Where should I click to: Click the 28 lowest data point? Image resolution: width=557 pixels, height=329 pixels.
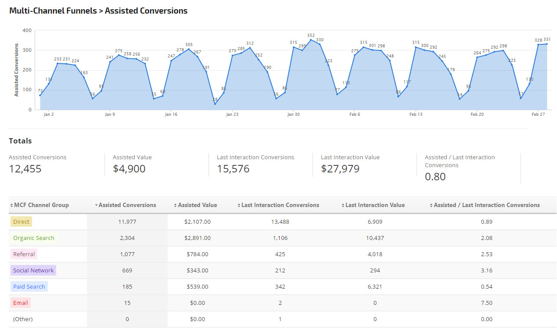pyautogui.click(x=215, y=104)
